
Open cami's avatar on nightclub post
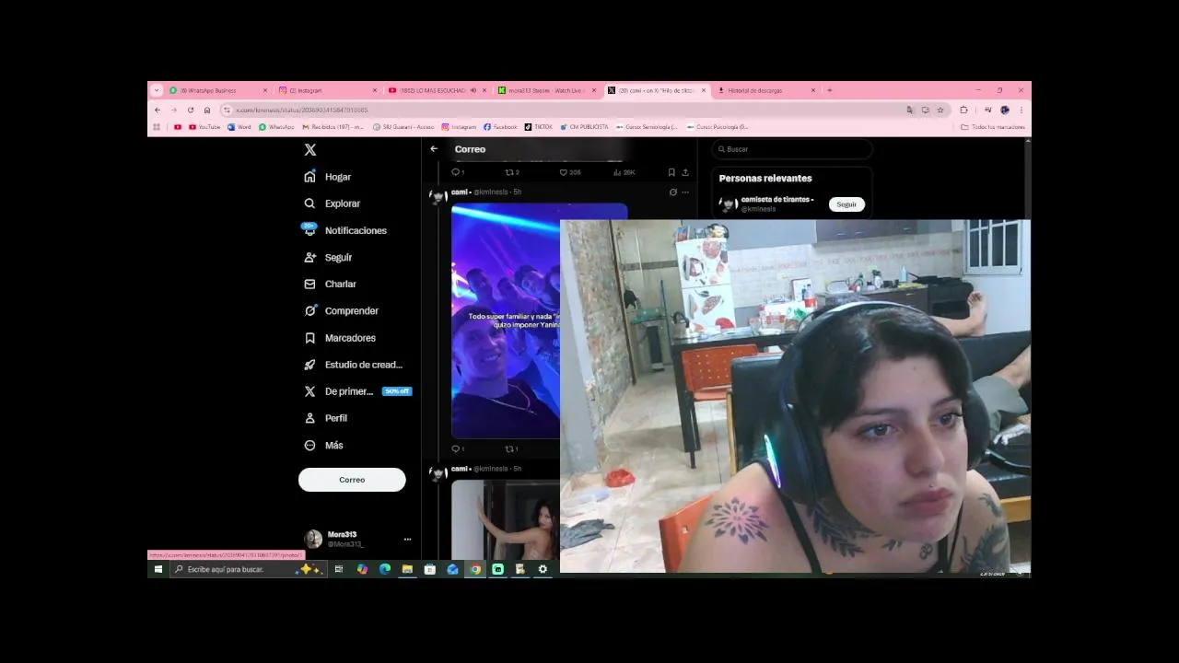click(x=438, y=197)
